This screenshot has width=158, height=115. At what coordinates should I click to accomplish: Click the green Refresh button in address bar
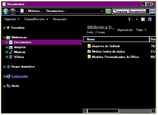click(x=108, y=11)
